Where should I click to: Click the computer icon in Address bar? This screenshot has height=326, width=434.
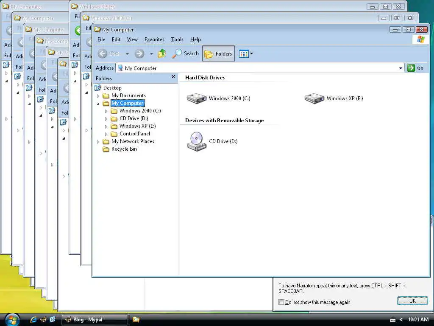pyautogui.click(x=120, y=68)
